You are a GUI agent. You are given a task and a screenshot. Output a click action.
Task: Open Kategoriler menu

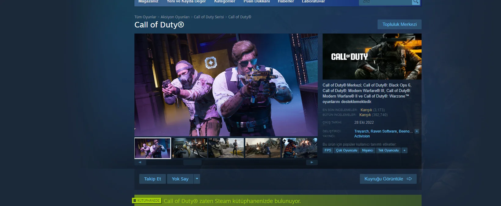[225, 2]
